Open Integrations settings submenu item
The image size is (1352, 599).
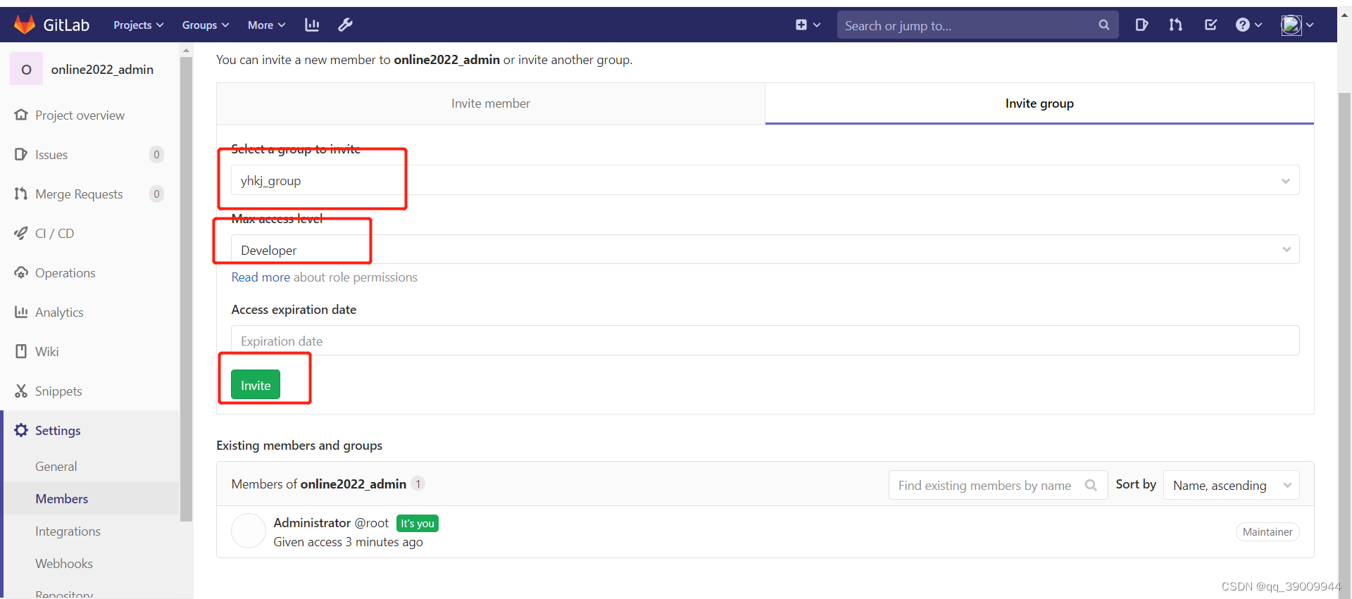tap(68, 531)
